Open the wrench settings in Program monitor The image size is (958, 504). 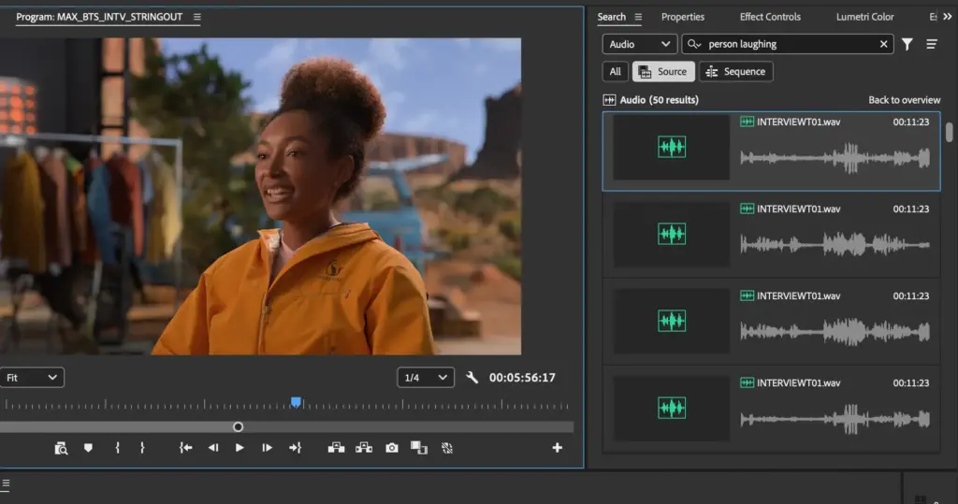[x=472, y=378]
